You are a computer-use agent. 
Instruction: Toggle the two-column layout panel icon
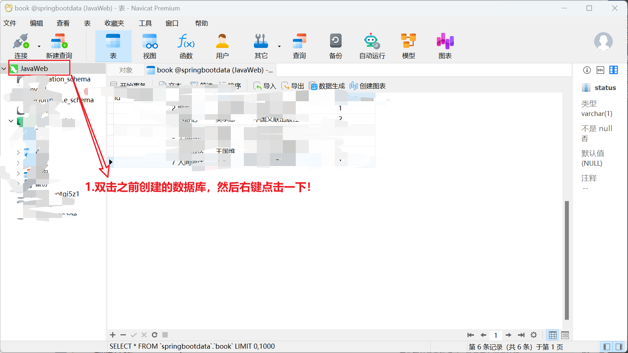614,70
